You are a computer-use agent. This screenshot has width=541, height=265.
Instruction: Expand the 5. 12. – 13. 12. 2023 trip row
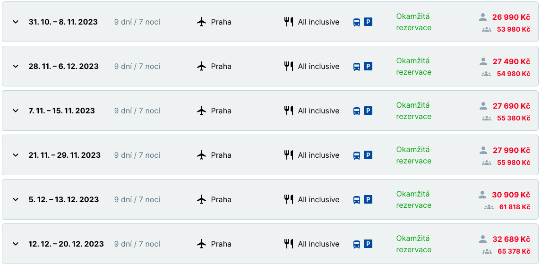16,199
